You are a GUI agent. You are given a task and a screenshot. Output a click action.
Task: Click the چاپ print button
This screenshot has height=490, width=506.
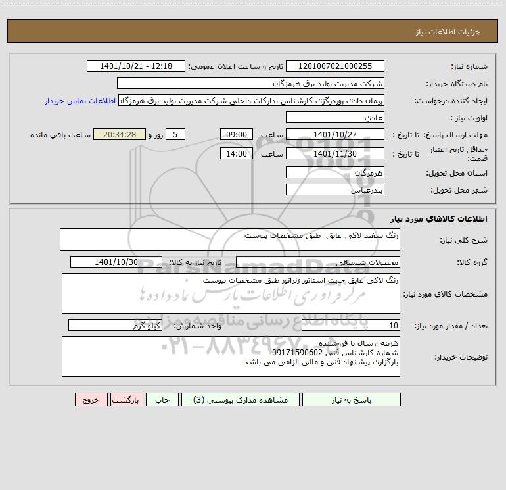[x=162, y=399]
